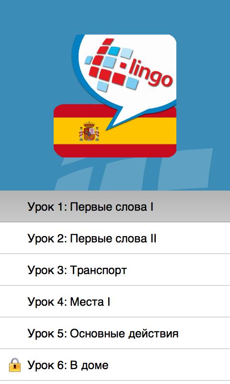
Task: Click the red pixel squares in the logo
Action: click(x=107, y=66)
